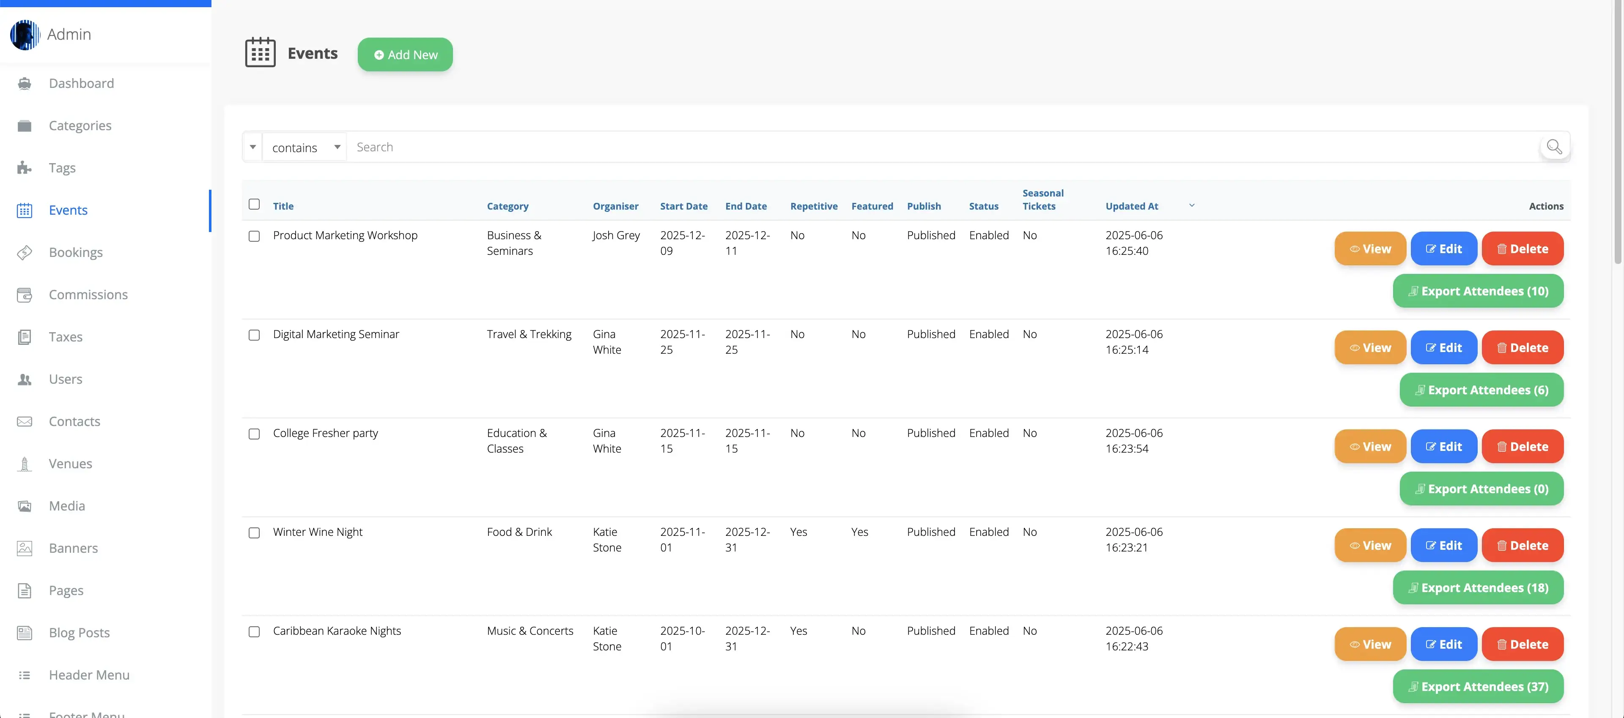Click the Dashboard sidebar icon
The height and width of the screenshot is (718, 1624).
pyautogui.click(x=25, y=83)
